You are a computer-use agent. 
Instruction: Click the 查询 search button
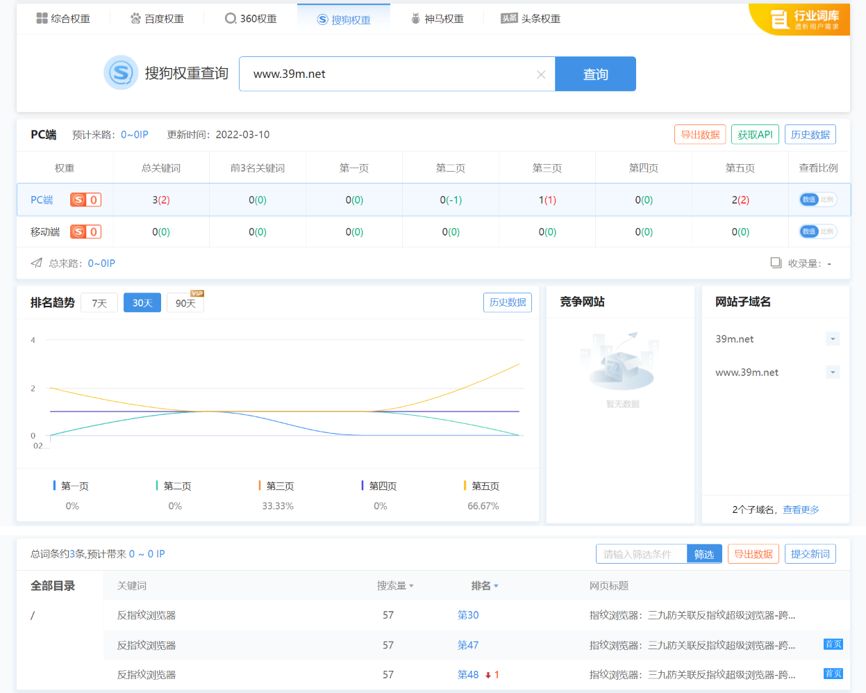[x=595, y=74]
